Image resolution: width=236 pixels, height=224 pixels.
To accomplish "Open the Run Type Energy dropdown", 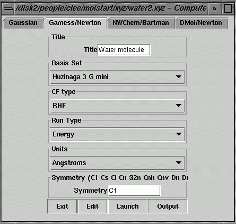I will [117, 134].
